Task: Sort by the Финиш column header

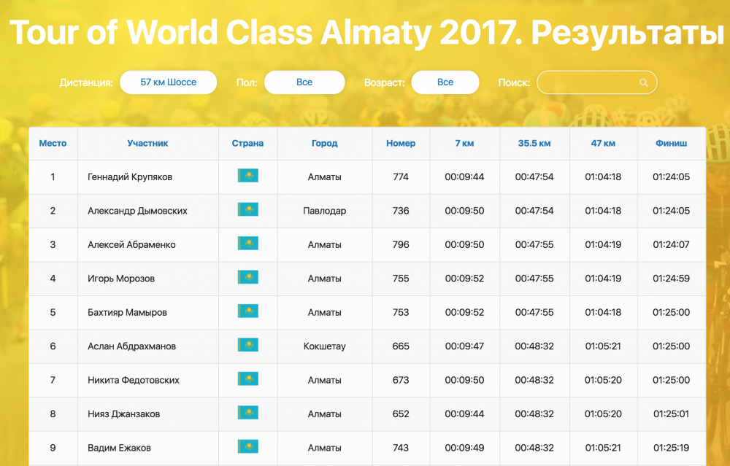Action: [671, 144]
